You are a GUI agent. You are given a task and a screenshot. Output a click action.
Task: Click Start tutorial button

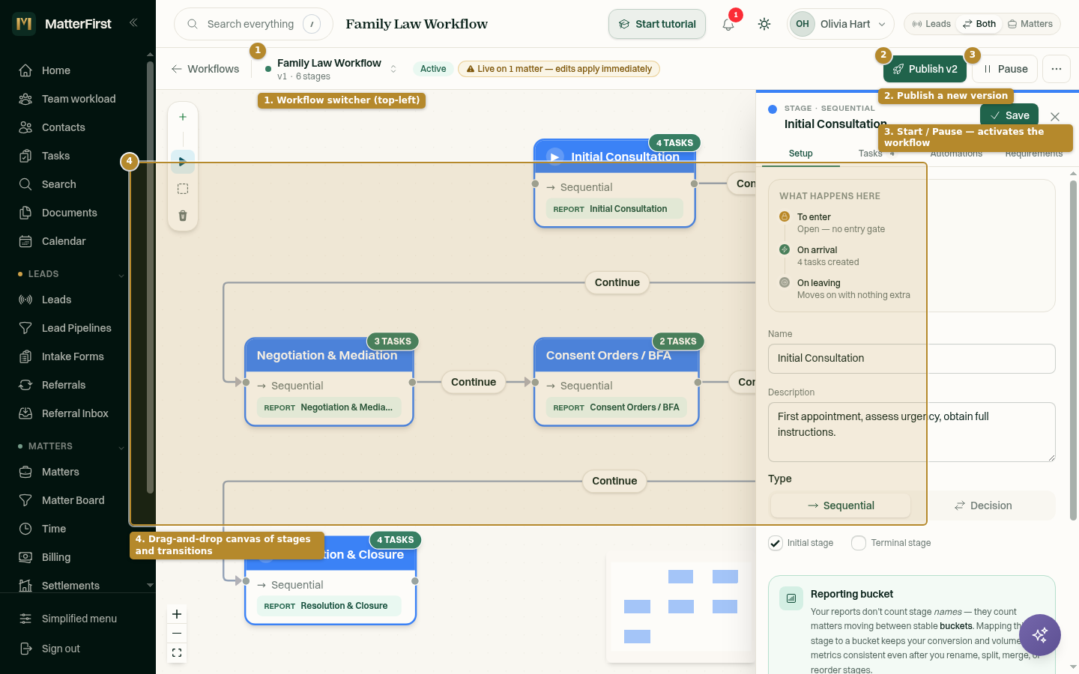pyautogui.click(x=657, y=24)
